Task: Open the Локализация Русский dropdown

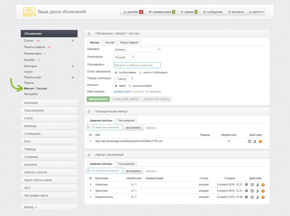Action: (124, 57)
